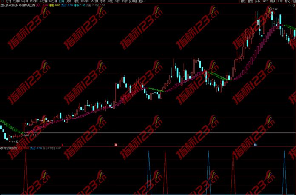Select the 60分钟 period tab
Image resolution: width=296 pixels, height=195 pixels.
click(53, 2)
